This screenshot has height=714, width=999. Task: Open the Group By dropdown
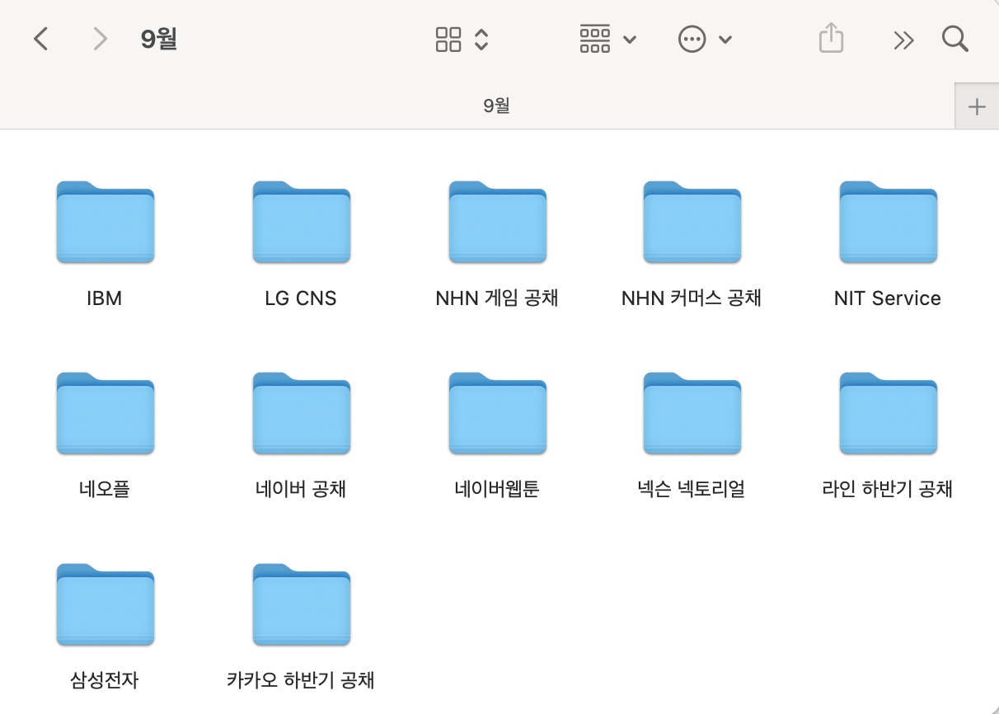tap(608, 39)
